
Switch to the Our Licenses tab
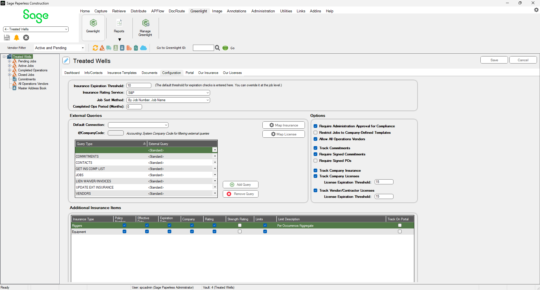tap(232, 73)
